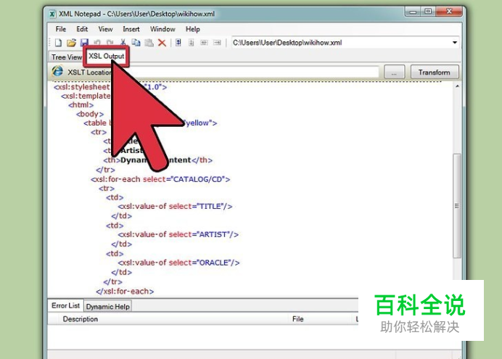Screen dimensions: 502x359
Task: Undo the last action
Action: (97, 43)
